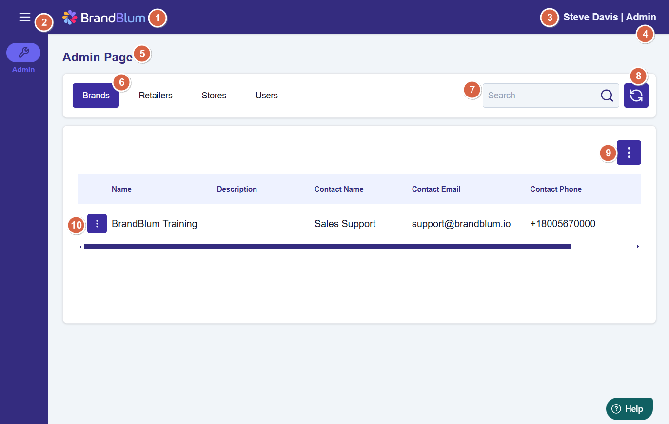Open the hamburger navigation menu
Screen dimensions: 669x424
[24, 18]
